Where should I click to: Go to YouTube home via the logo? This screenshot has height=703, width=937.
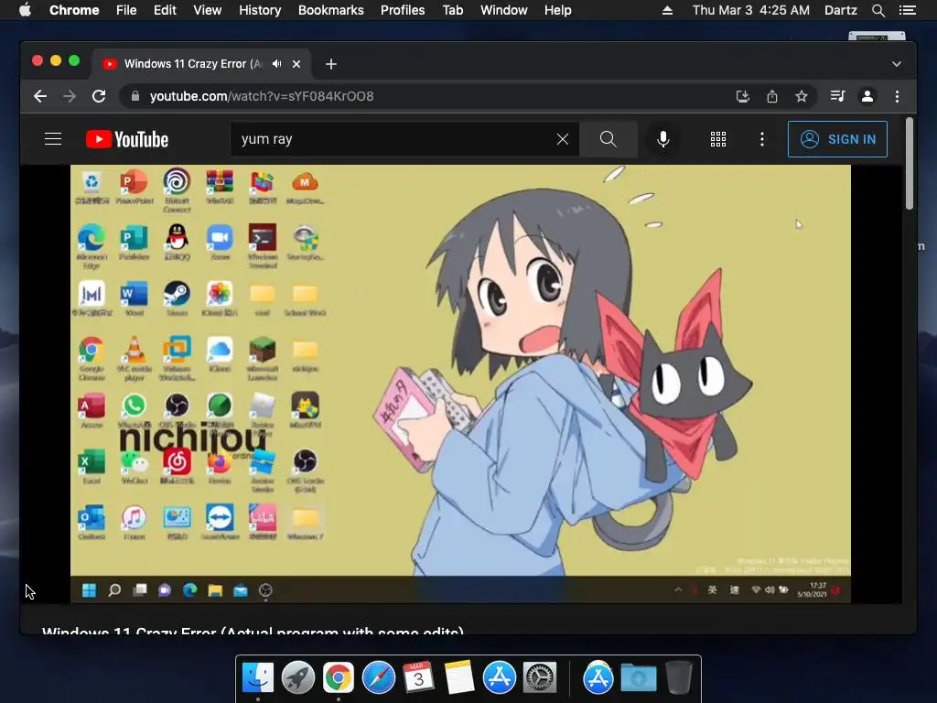click(x=126, y=139)
